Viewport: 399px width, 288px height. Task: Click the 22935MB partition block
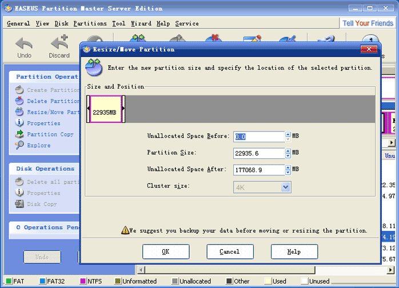pos(106,109)
